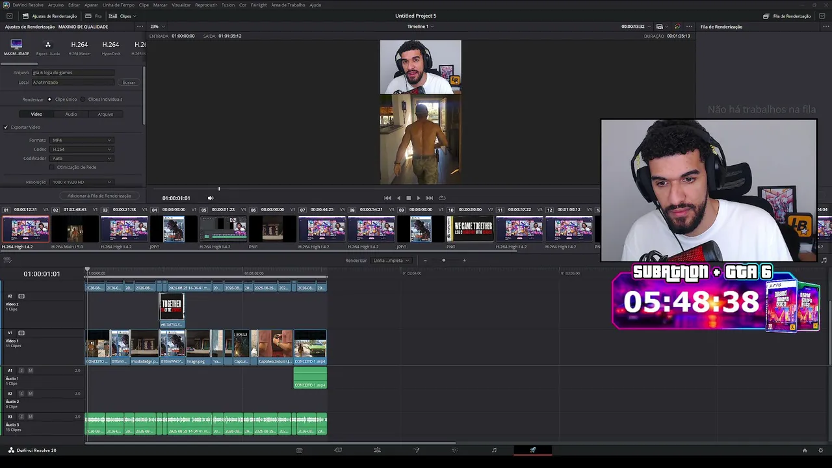Mute audio track A1
The width and height of the screenshot is (832, 468).
click(x=31, y=370)
